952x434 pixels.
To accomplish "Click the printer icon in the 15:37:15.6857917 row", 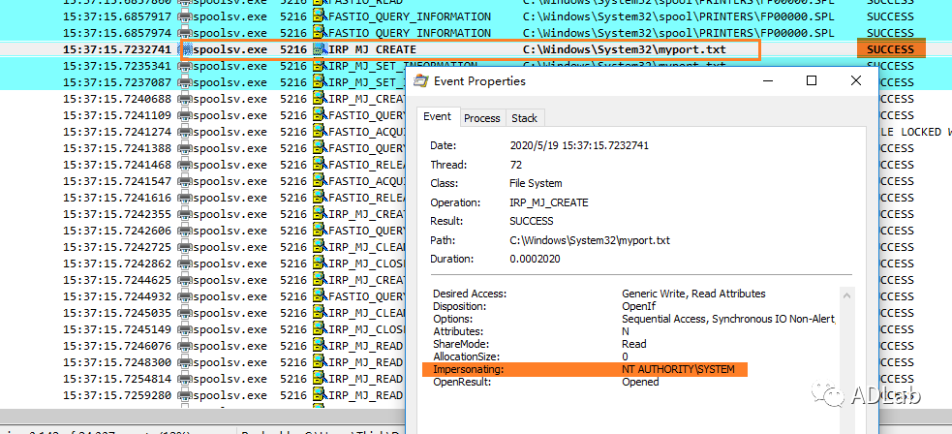I will point(187,16).
